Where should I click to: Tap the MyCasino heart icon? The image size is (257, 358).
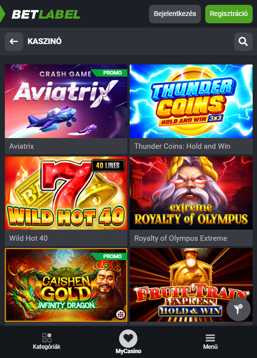128,339
